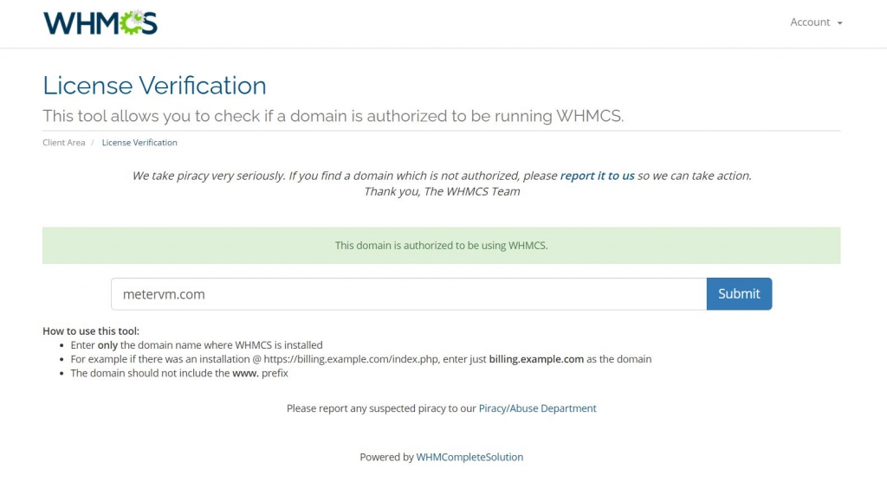887x501 pixels.
Task: Click the bold 'www.' prefix text
Action: [245, 373]
